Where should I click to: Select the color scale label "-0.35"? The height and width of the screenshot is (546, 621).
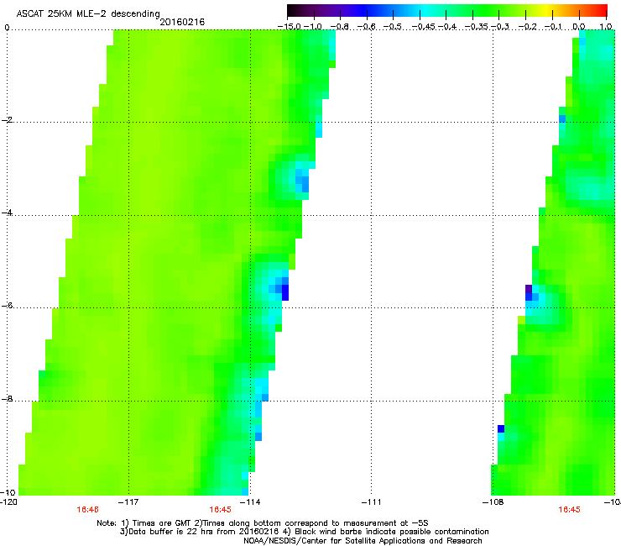tap(476, 27)
